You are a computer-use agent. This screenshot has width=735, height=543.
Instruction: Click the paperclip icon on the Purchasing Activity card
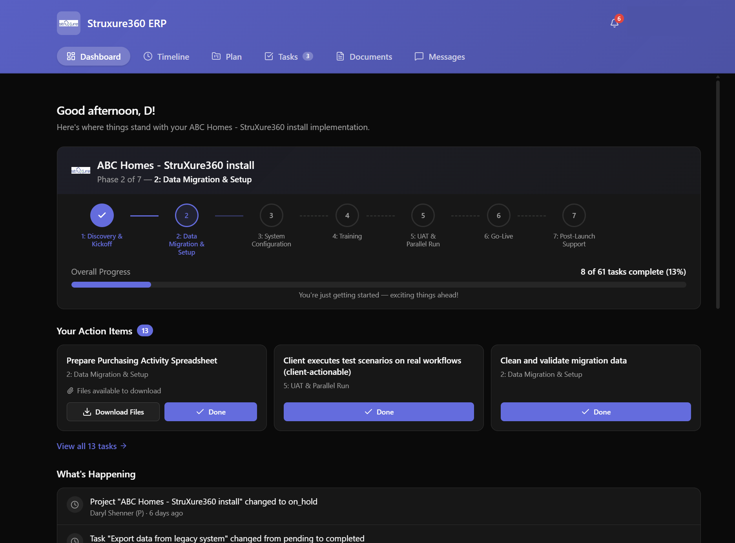(x=71, y=391)
